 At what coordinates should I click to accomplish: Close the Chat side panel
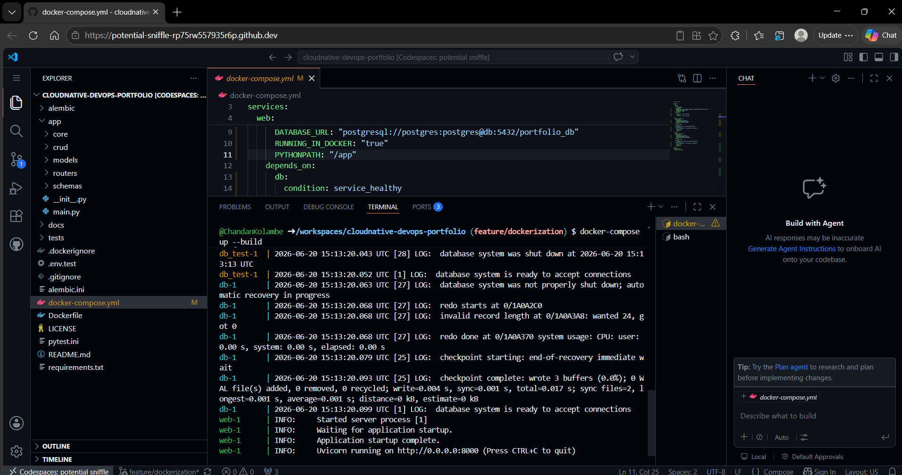889,78
